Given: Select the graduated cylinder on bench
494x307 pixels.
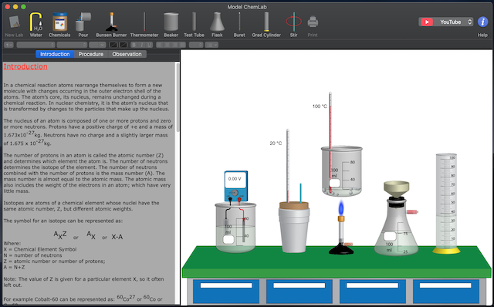Looking at the screenshot, I should 446,203.
